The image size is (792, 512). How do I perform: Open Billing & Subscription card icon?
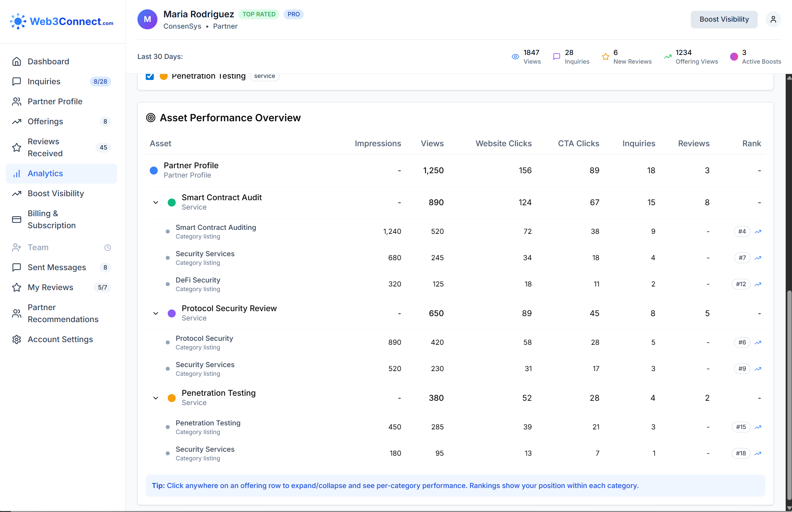coord(17,219)
